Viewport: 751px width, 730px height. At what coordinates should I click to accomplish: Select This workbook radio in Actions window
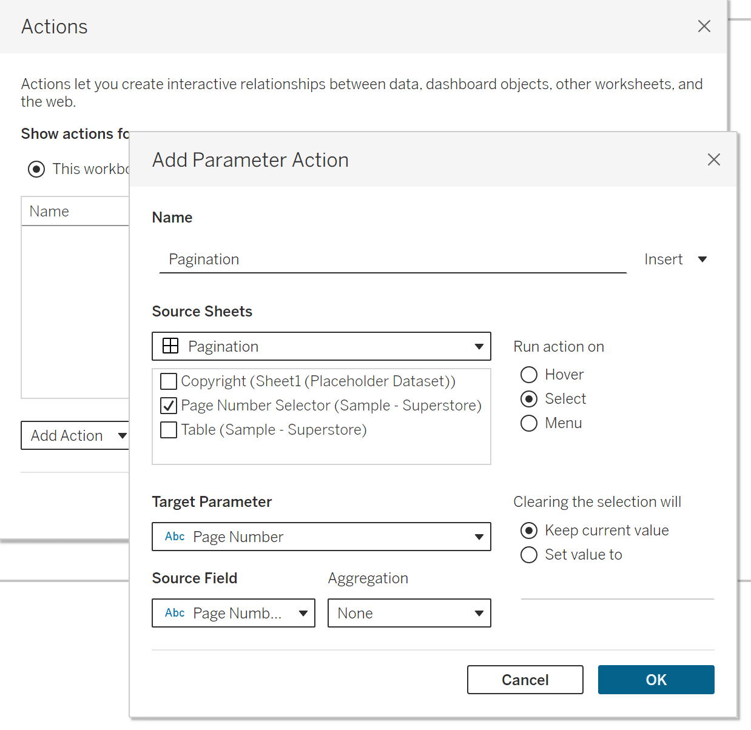click(x=36, y=169)
